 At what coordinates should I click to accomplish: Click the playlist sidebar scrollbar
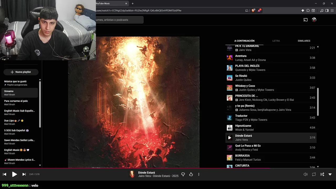(x=40, y=104)
